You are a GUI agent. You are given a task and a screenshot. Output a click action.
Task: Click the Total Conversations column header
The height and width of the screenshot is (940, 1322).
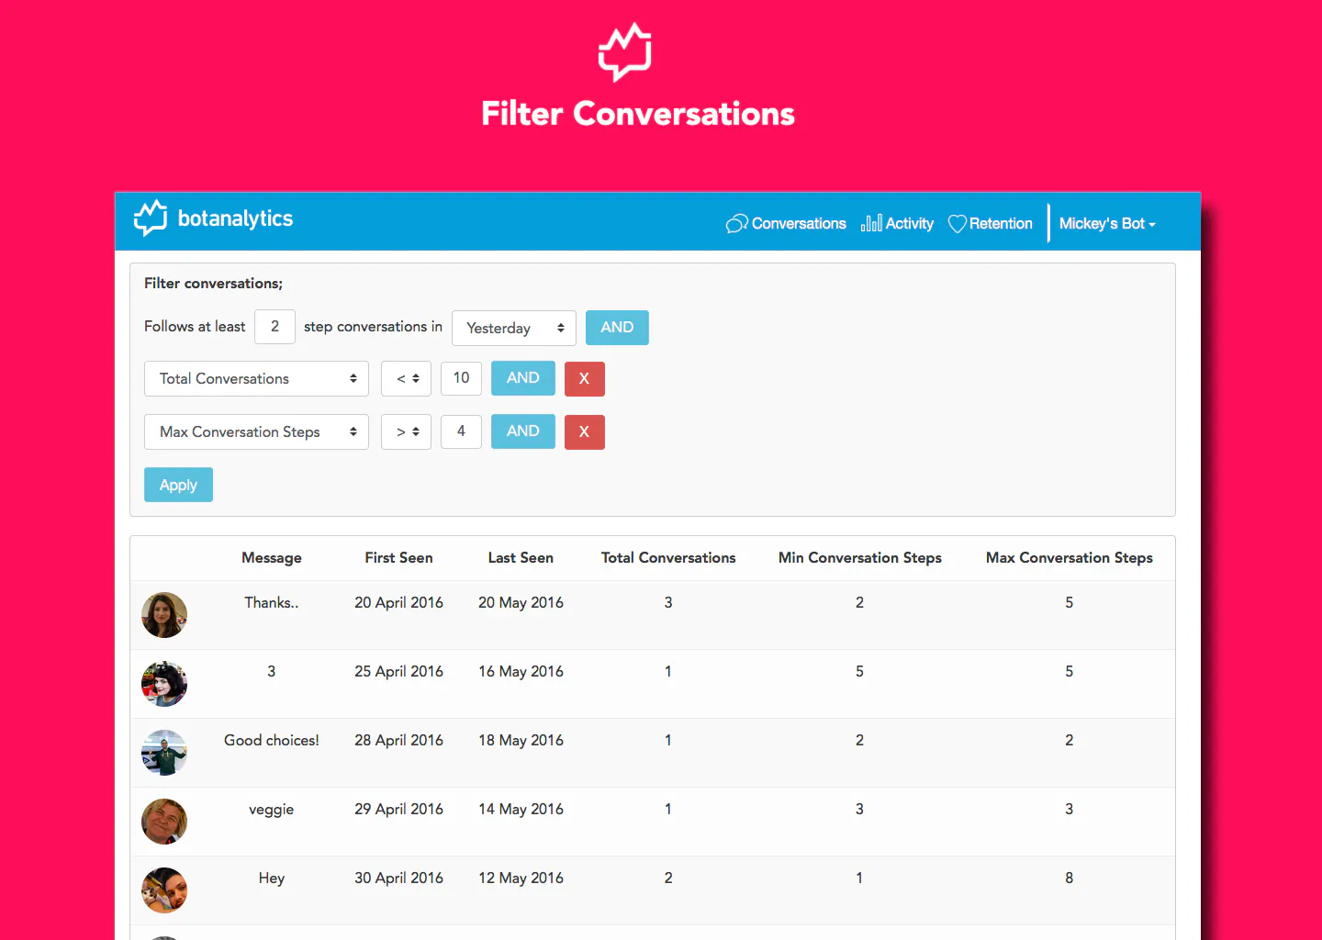[668, 557]
